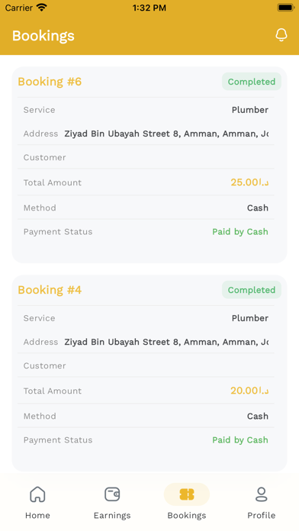The height and width of the screenshot is (531, 299).
Task: Tap Completed badge on Booking #6
Action: point(251,82)
